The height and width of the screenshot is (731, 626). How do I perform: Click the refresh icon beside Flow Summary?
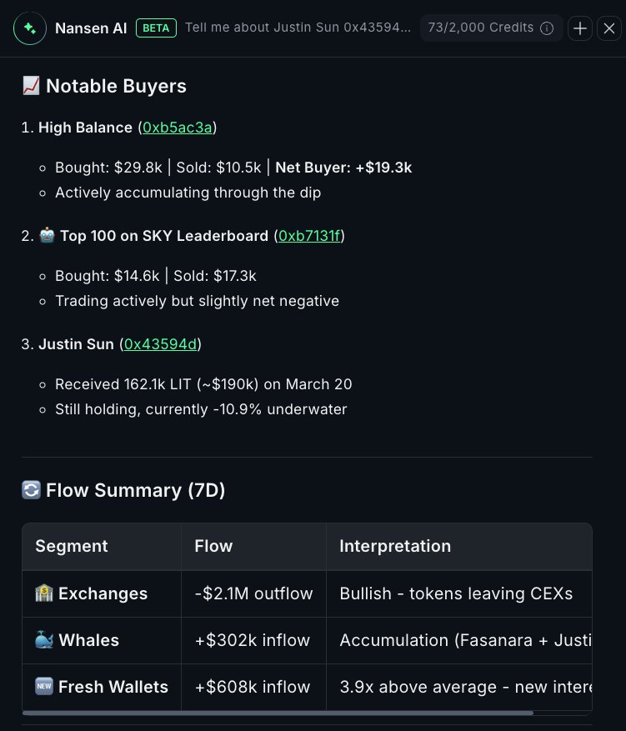(31, 490)
